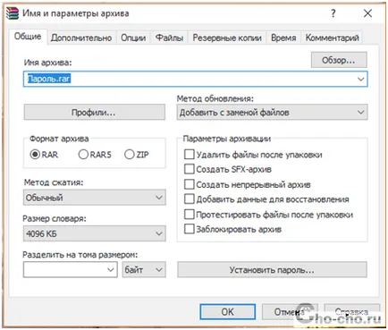
Task: Expand the volume size combo box
Action: [x=111, y=270]
